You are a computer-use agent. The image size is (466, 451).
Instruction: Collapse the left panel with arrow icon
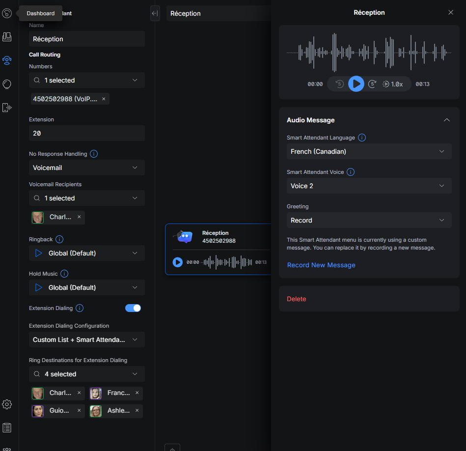pyautogui.click(x=155, y=13)
